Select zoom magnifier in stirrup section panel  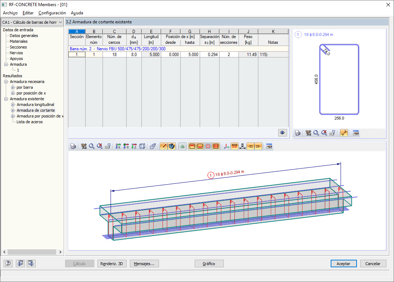pos(316,133)
